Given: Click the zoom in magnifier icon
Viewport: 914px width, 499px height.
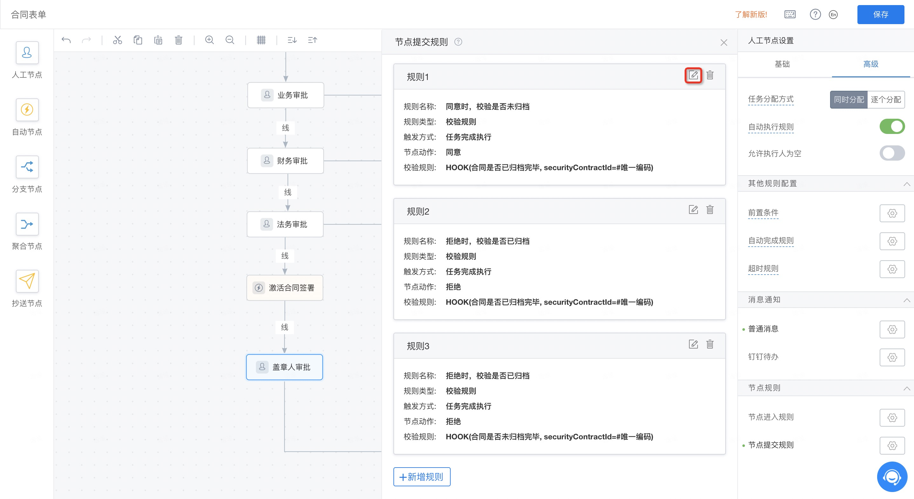Looking at the screenshot, I should click(x=209, y=40).
